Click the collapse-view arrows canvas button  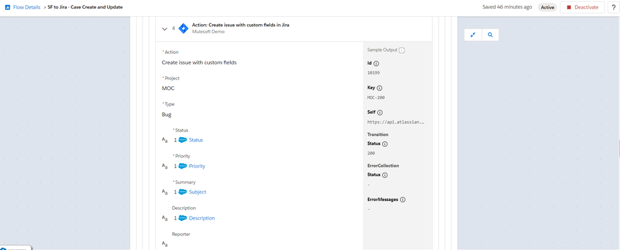[473, 35]
